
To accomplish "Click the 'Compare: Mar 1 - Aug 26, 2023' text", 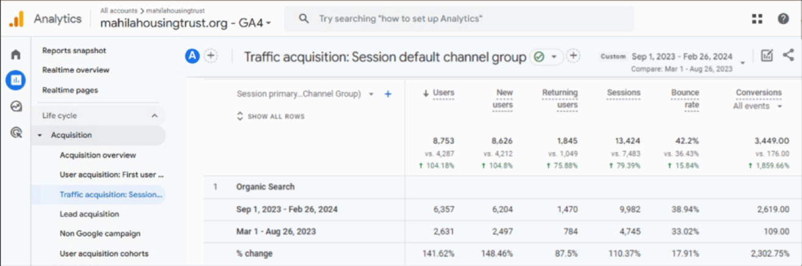I will tap(682, 69).
